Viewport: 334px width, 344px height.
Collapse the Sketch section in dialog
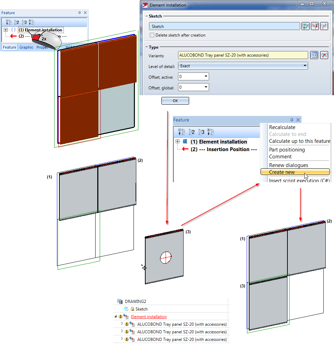pos(147,16)
